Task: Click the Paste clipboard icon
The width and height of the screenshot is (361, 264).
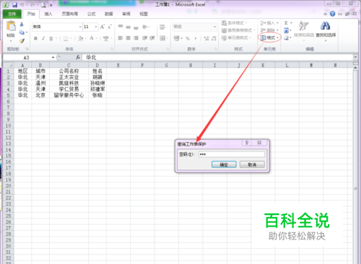Action: pos(11,26)
